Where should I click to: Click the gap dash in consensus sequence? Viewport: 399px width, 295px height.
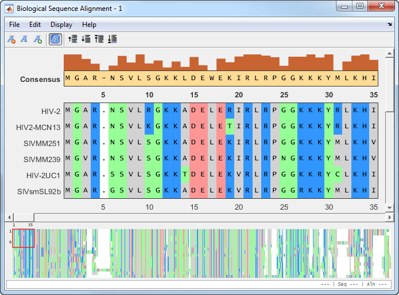[x=103, y=78]
